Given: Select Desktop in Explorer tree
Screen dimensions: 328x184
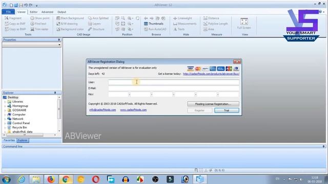Looking at the screenshot, I should [x=13, y=97].
